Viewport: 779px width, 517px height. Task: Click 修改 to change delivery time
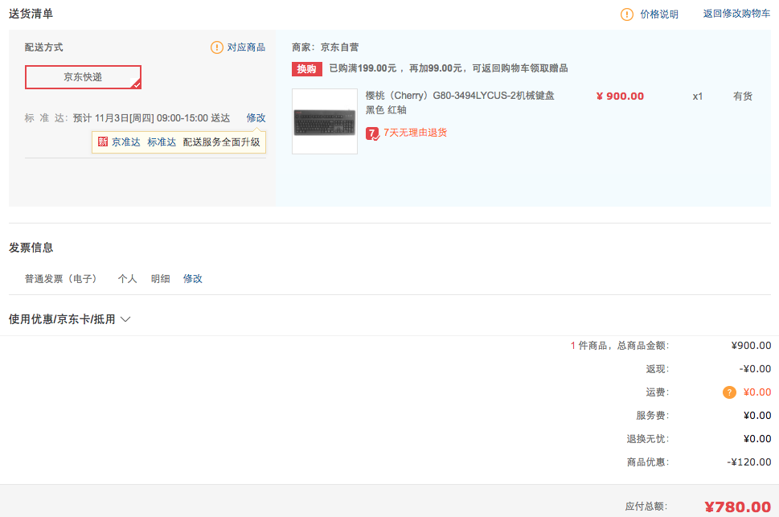pyautogui.click(x=255, y=117)
